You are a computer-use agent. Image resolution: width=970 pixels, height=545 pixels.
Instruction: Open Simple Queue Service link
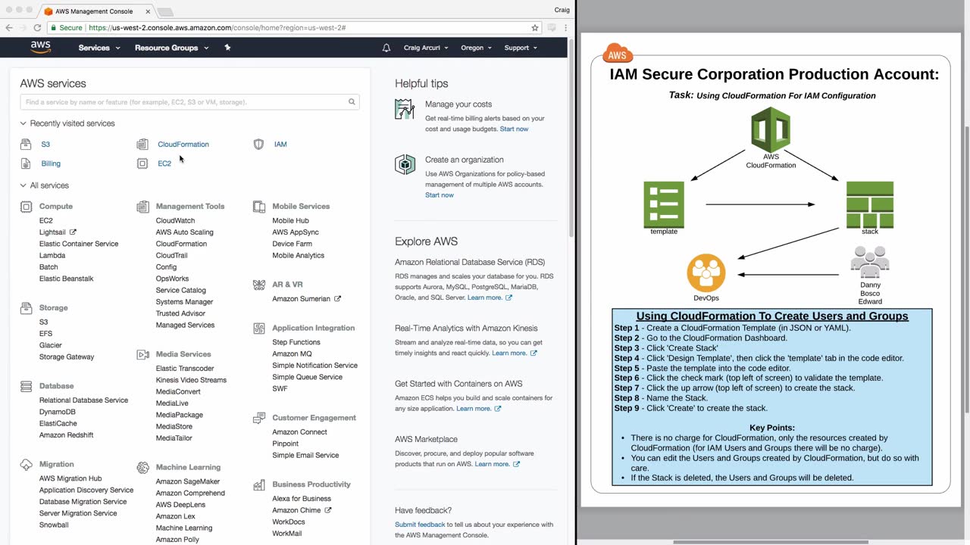(x=308, y=377)
